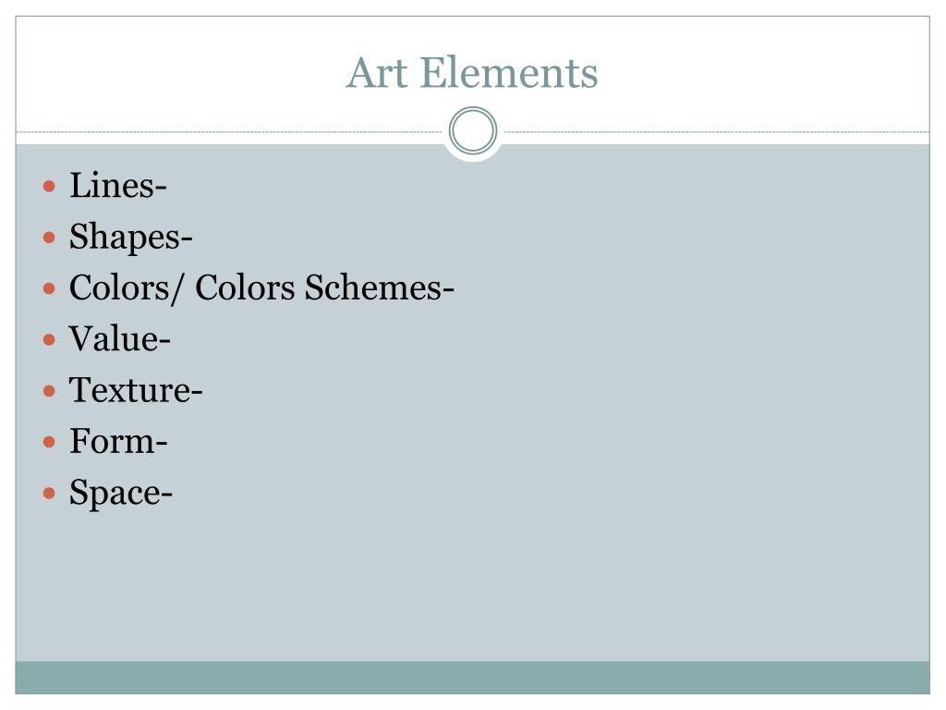Click the orange bullet dot beside 'Space-'
946x710 pixels.
pyautogui.click(x=50, y=494)
